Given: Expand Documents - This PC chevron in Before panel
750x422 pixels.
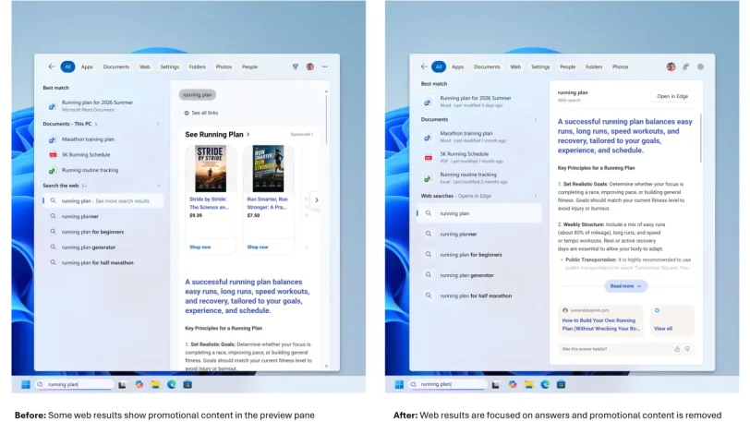Looking at the screenshot, I should click(x=158, y=124).
